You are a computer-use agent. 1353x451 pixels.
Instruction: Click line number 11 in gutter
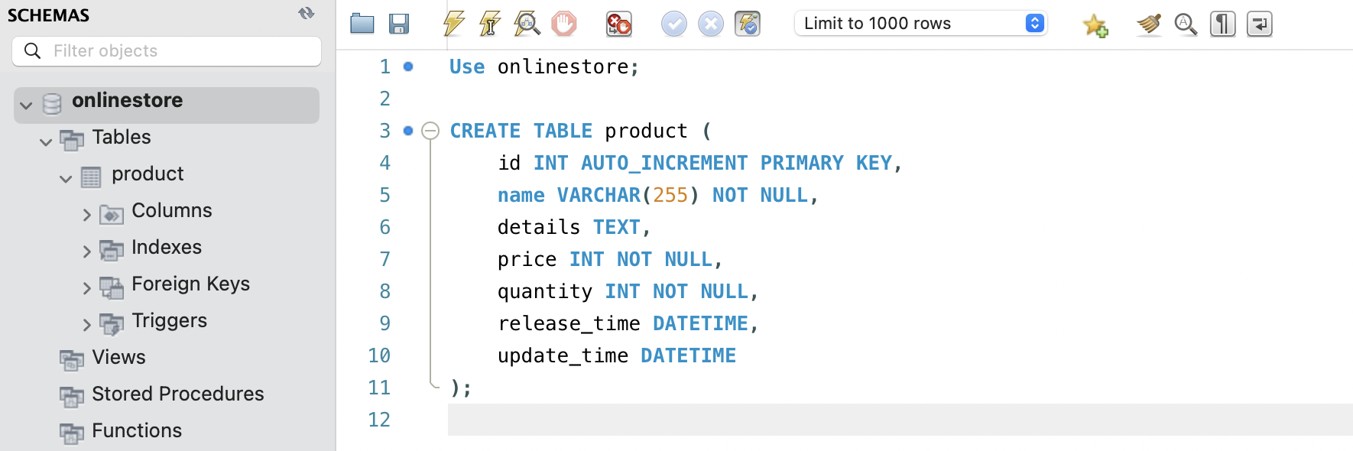(x=379, y=388)
